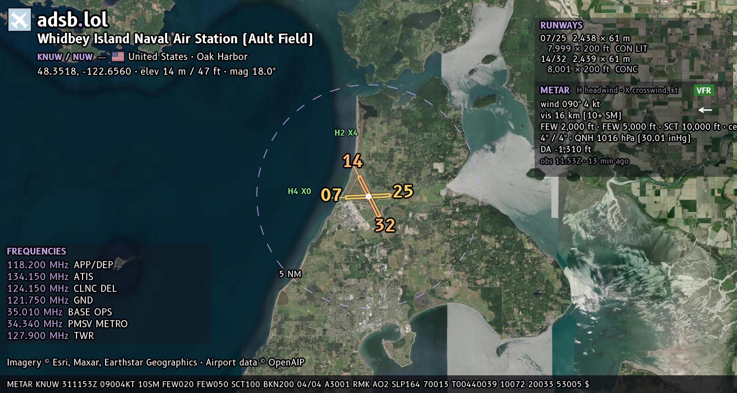This screenshot has width=737, height=393.
Task: Select the "wind 090° 4 kt" line
Action: click(x=570, y=104)
